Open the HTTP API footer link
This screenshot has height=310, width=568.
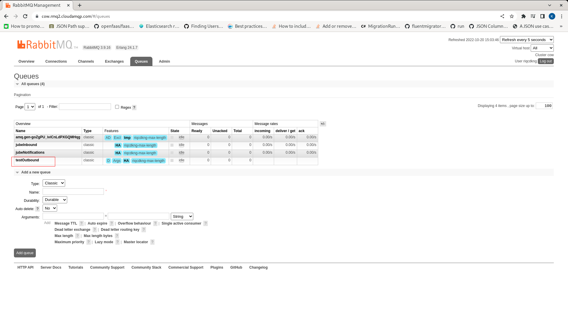click(25, 267)
